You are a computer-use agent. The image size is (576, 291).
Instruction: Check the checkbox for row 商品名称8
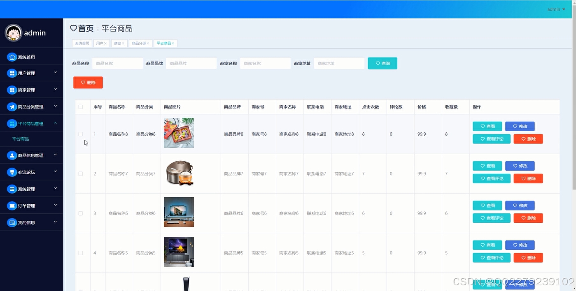pos(81,134)
